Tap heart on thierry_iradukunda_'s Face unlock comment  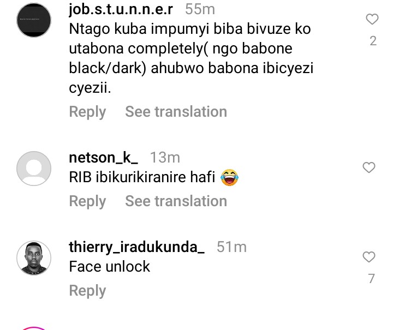[x=369, y=257]
